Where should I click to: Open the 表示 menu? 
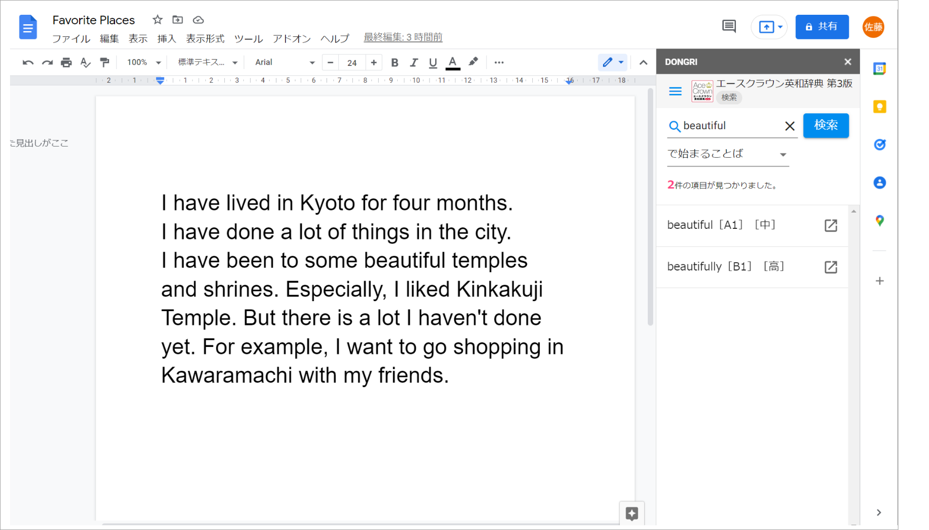click(x=138, y=38)
